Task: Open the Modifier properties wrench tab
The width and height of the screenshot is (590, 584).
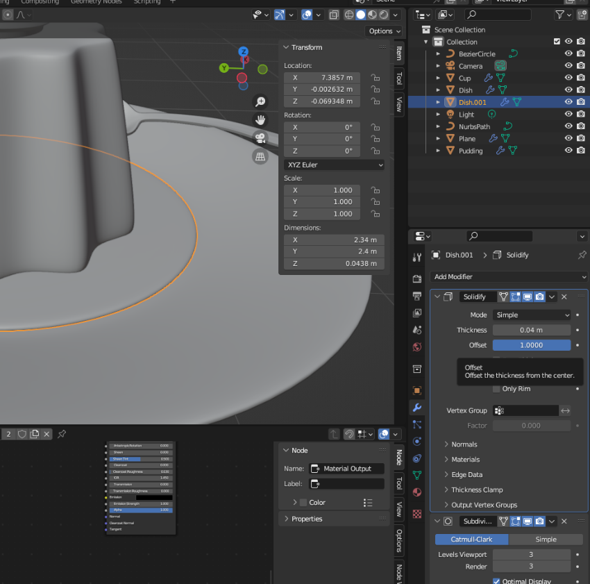Action: [x=417, y=408]
